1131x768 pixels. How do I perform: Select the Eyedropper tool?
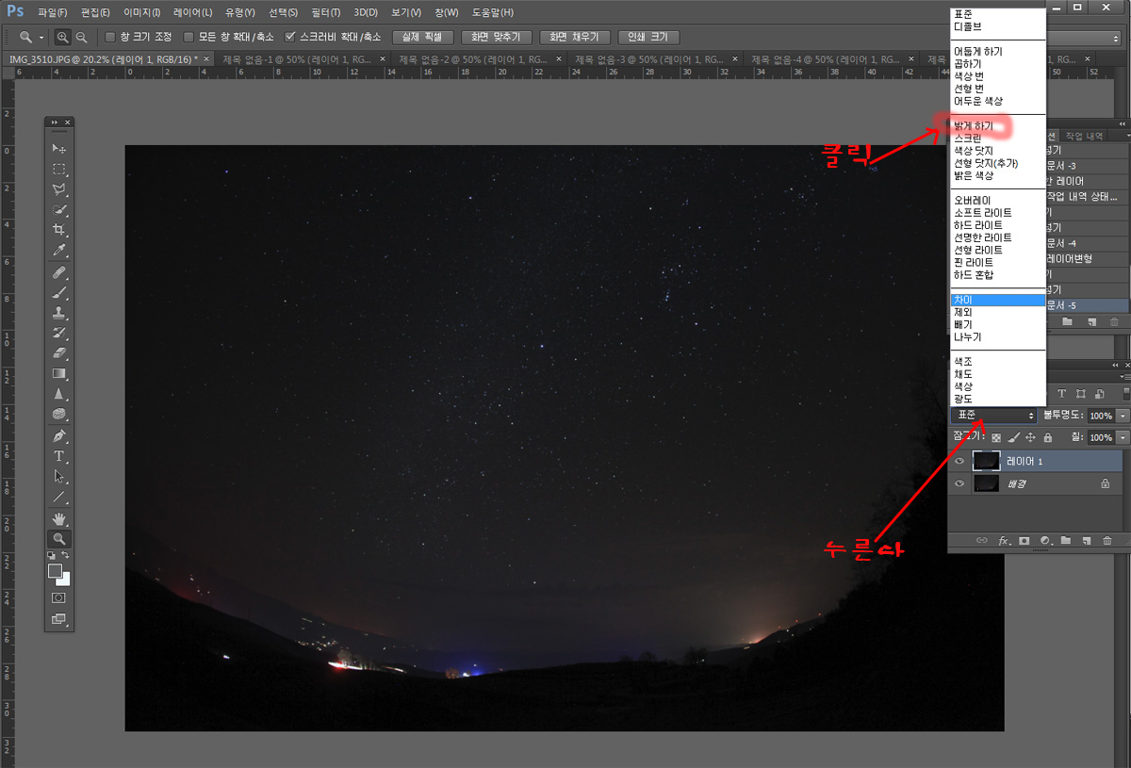[x=59, y=251]
